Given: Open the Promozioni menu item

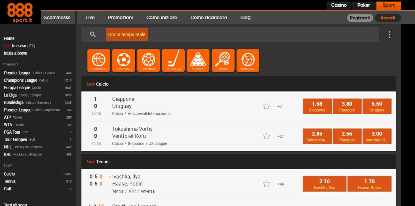Looking at the screenshot, I should [120, 17].
